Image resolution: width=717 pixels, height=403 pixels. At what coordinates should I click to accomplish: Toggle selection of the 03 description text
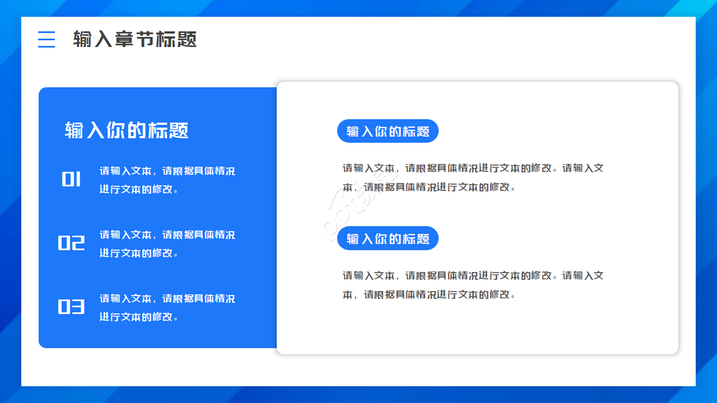pos(166,307)
